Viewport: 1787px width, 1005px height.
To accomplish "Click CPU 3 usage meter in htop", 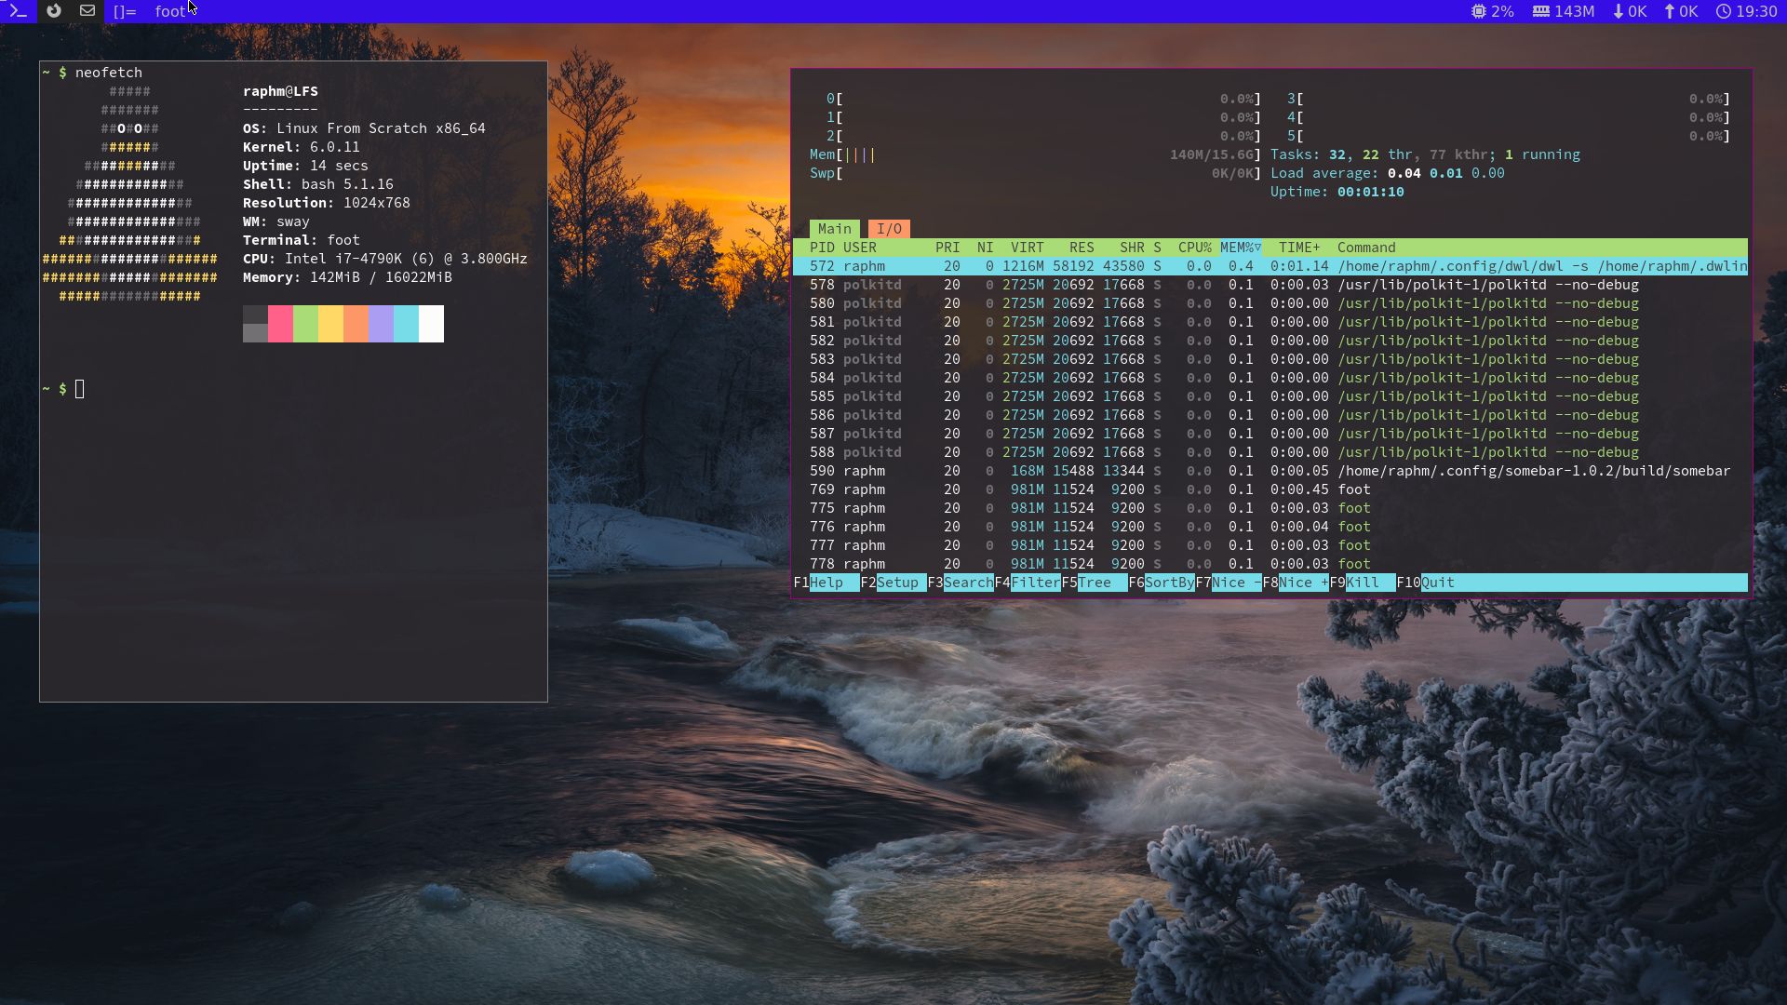I will click(x=1508, y=99).
